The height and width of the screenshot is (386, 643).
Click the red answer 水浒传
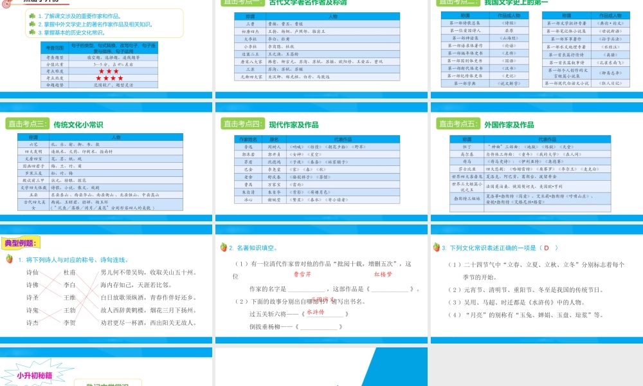pos(315,312)
